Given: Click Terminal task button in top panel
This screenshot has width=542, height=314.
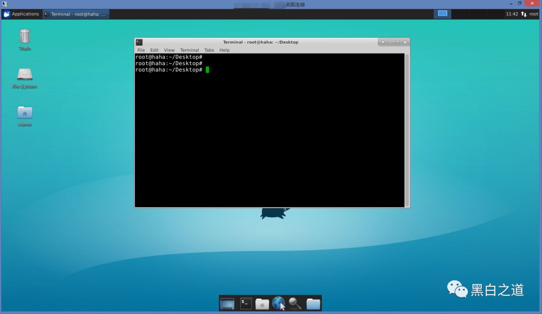Looking at the screenshot, I should [x=75, y=14].
